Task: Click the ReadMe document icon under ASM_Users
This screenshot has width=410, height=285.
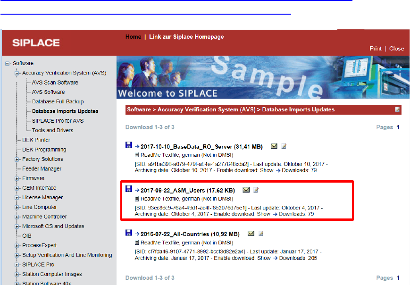Action: click(x=137, y=199)
